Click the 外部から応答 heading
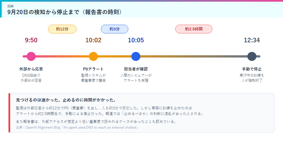The width and height of the screenshot is (283, 141). click(x=31, y=69)
